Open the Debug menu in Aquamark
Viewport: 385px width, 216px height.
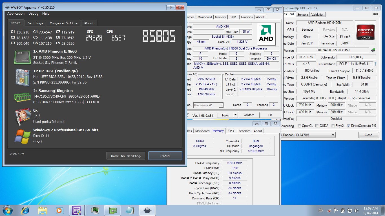coord(33,13)
